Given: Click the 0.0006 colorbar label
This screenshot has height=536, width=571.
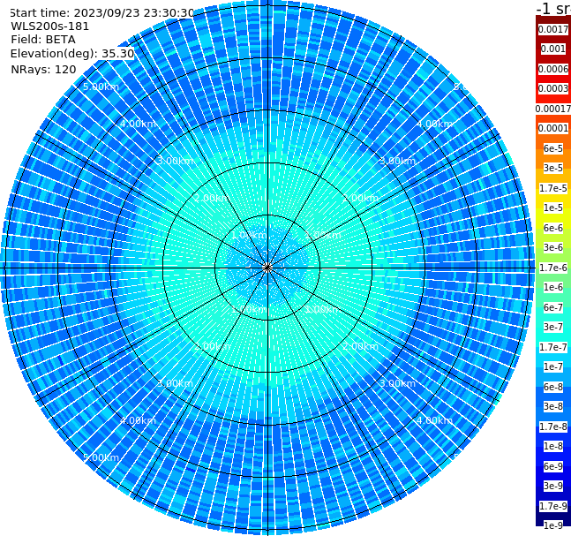Looking at the screenshot, I should [x=553, y=69].
